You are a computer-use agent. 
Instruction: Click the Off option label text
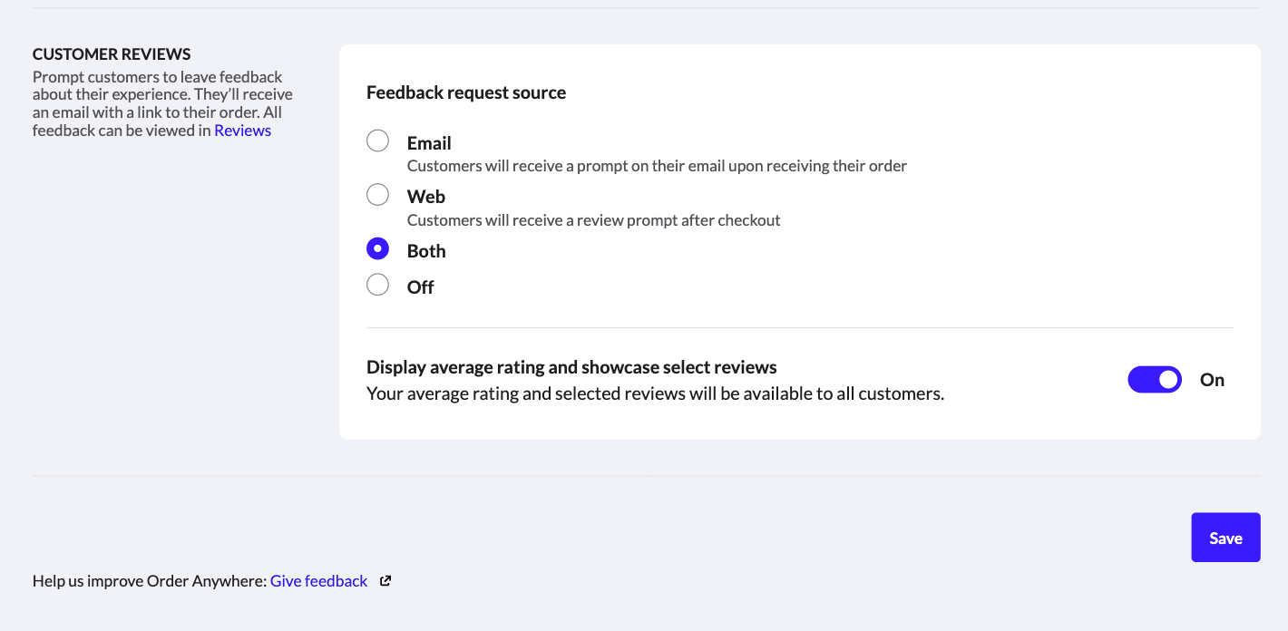[421, 287]
